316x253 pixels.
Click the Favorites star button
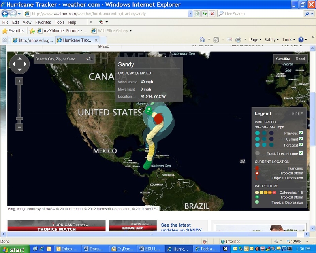click(13, 31)
